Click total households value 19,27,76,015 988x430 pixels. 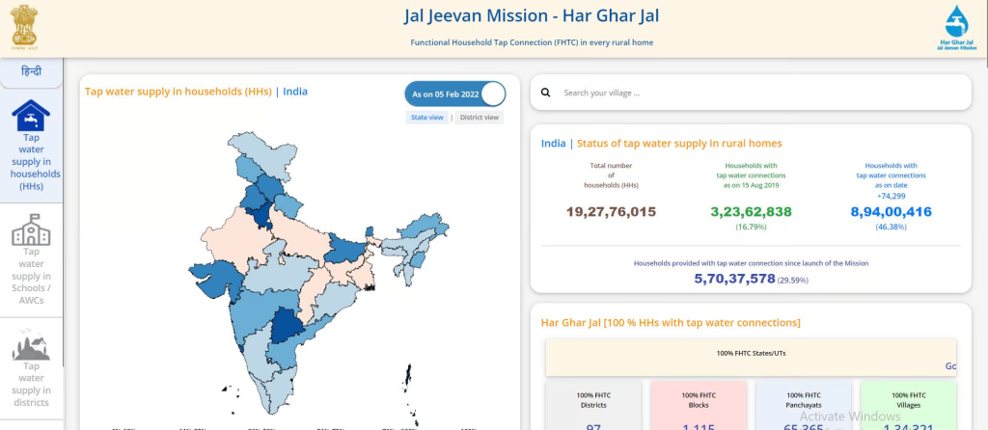pyautogui.click(x=611, y=212)
